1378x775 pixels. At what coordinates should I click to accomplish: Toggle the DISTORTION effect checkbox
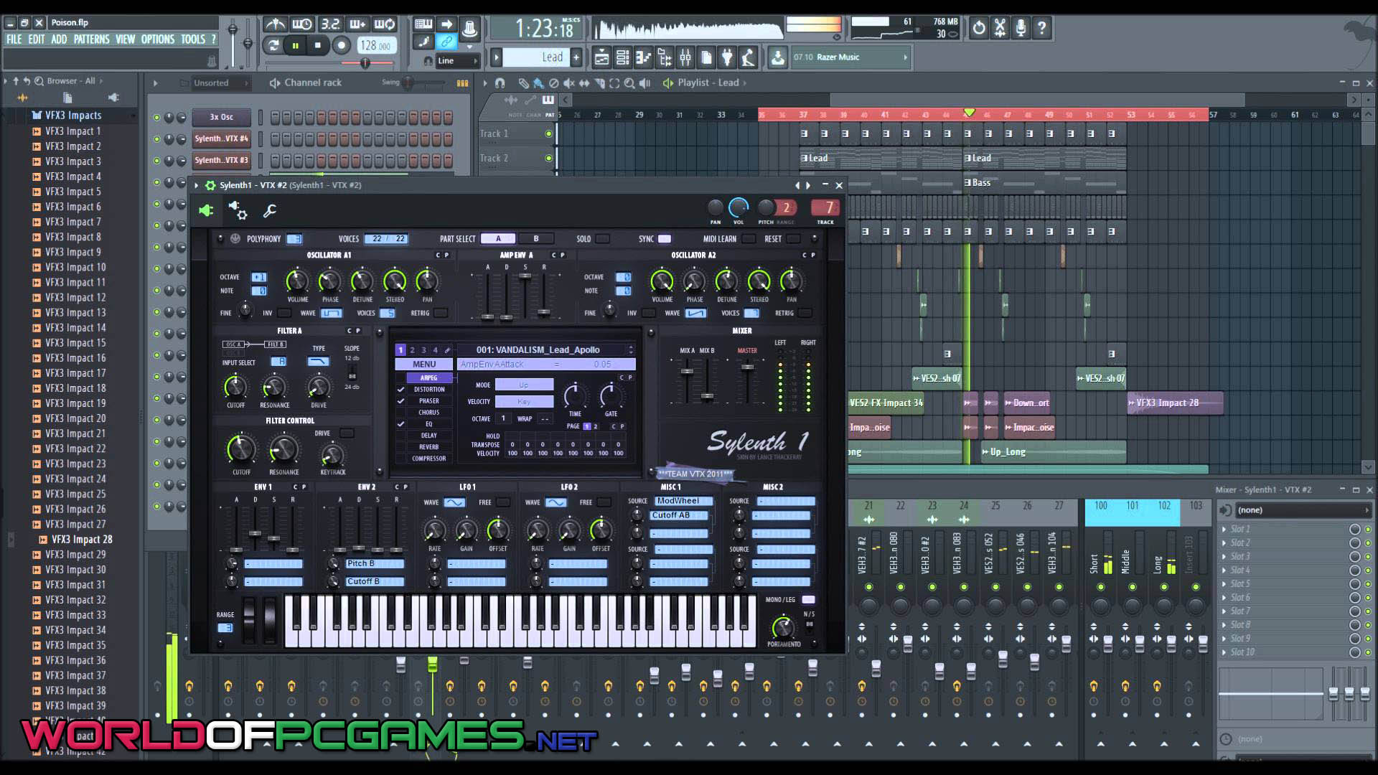(x=401, y=390)
